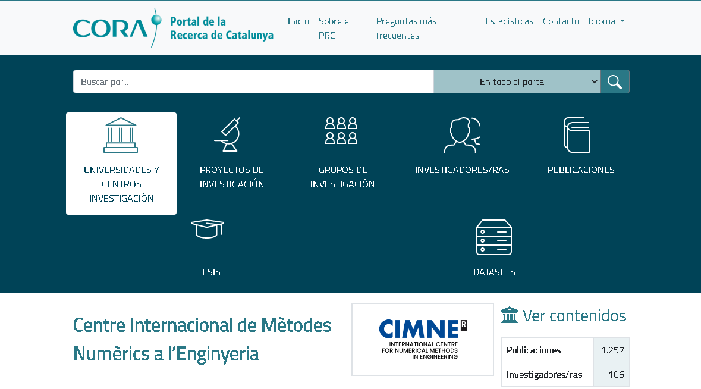Click the CIMNE logo image
The width and height of the screenshot is (701, 389).
click(423, 340)
